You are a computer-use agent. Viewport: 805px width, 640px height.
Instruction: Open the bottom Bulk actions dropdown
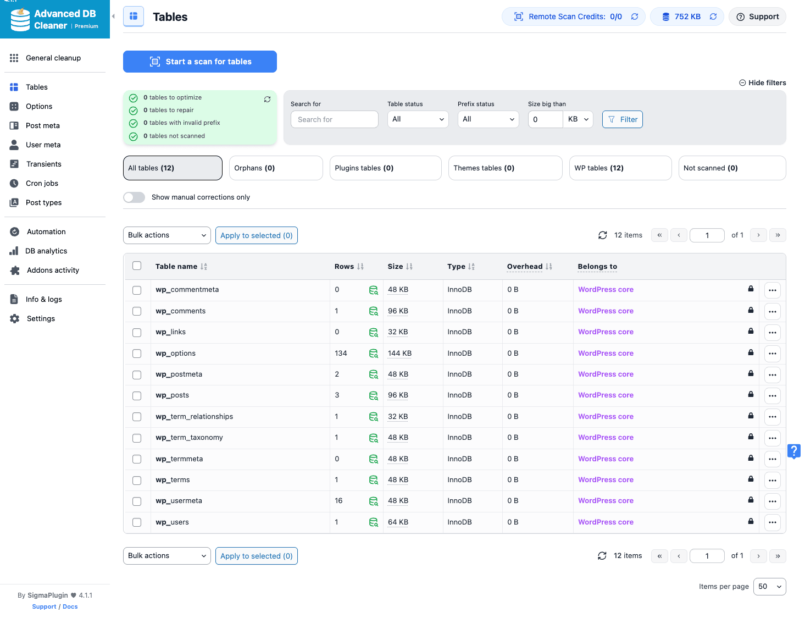coord(167,556)
